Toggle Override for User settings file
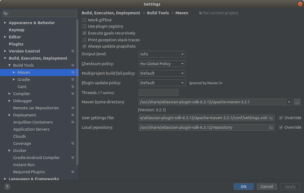 (281, 118)
